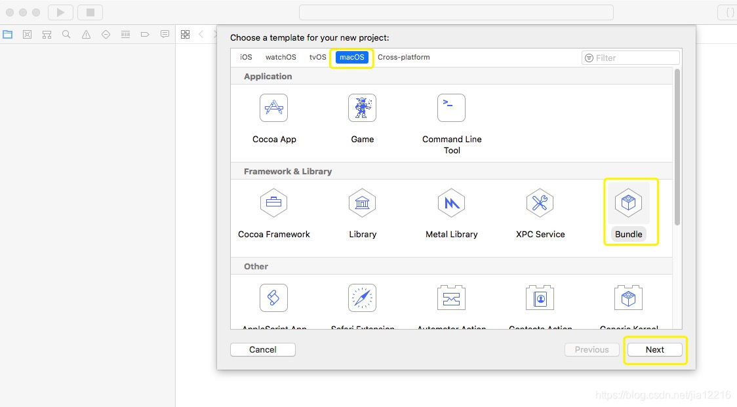Image resolution: width=737 pixels, height=407 pixels.
Task: Switch to the tvOS tab
Action: [x=318, y=57]
